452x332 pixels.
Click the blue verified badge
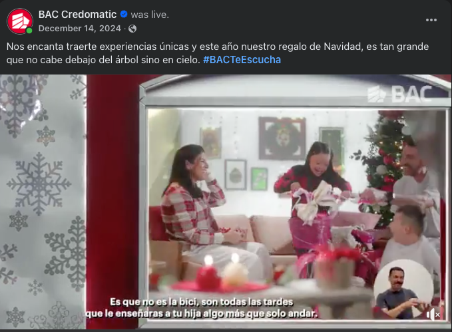[124, 14]
